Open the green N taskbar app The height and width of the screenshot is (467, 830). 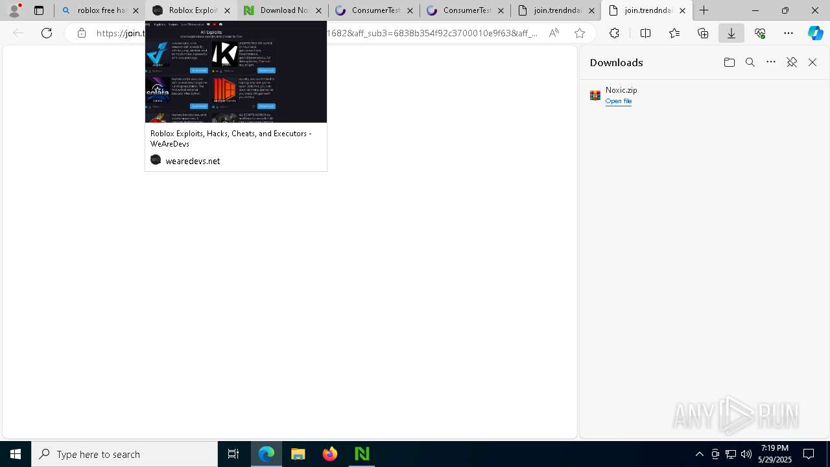(x=362, y=454)
